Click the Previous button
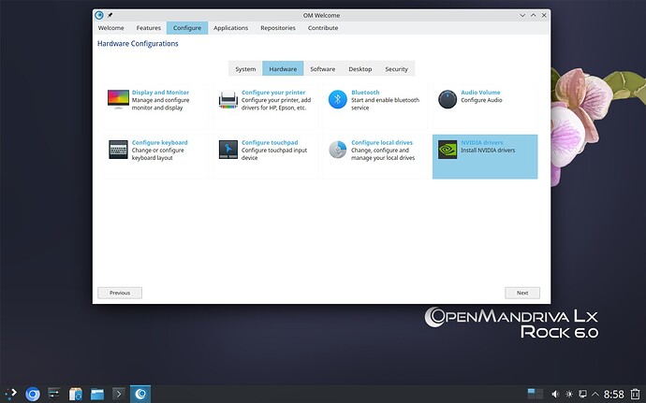Screen dimensions: 646x403 120,293
